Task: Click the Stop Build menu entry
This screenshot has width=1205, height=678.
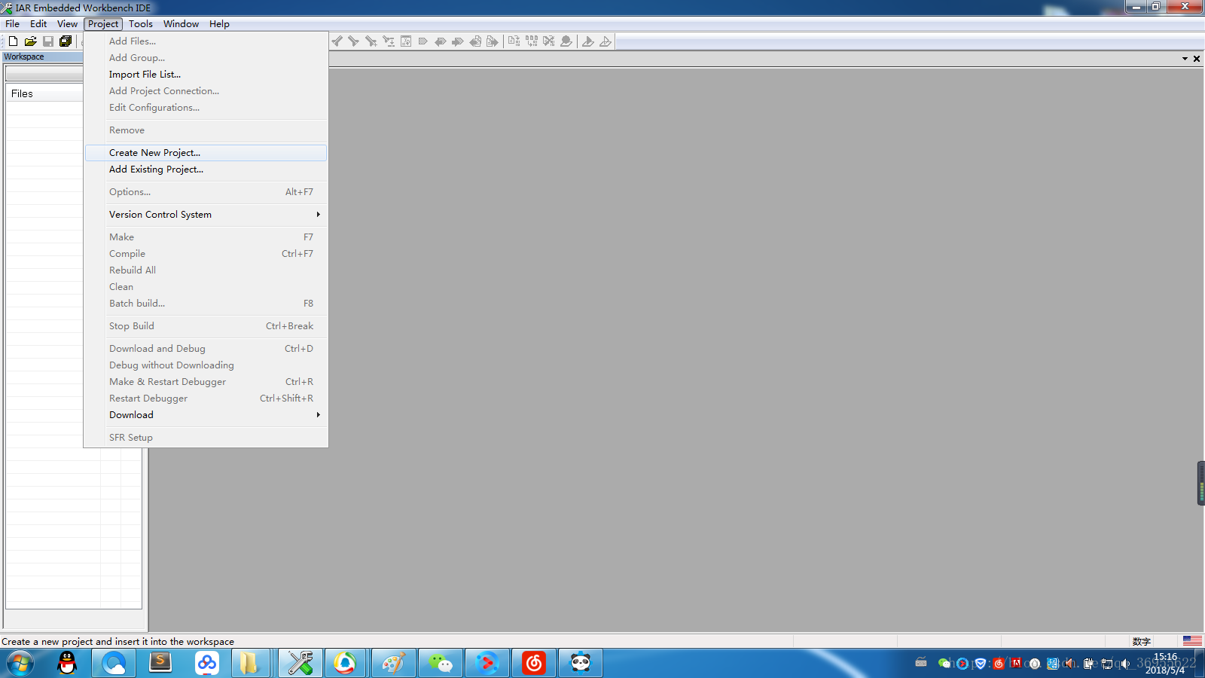Action: pyautogui.click(x=206, y=326)
